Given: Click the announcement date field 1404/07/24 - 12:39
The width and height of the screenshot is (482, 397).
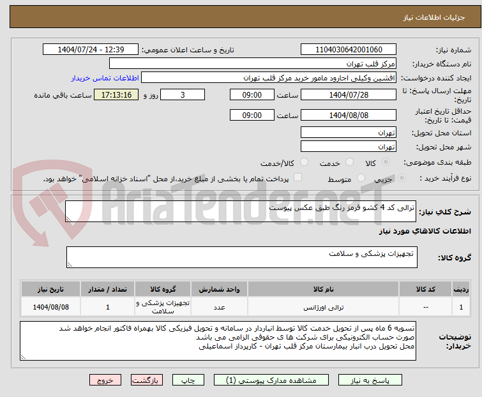Looking at the screenshot, I should click(x=91, y=50).
